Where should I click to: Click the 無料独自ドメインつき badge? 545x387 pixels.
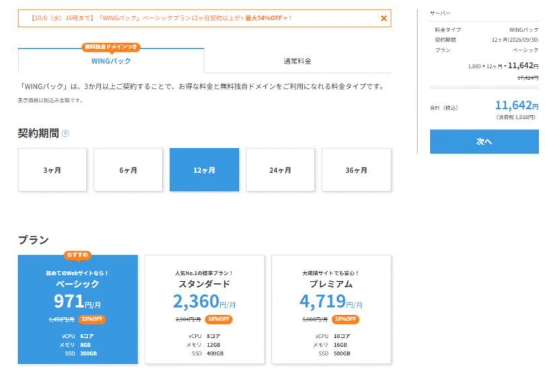pos(111,47)
